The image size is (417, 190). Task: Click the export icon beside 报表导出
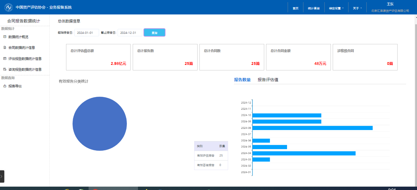coord(5,86)
